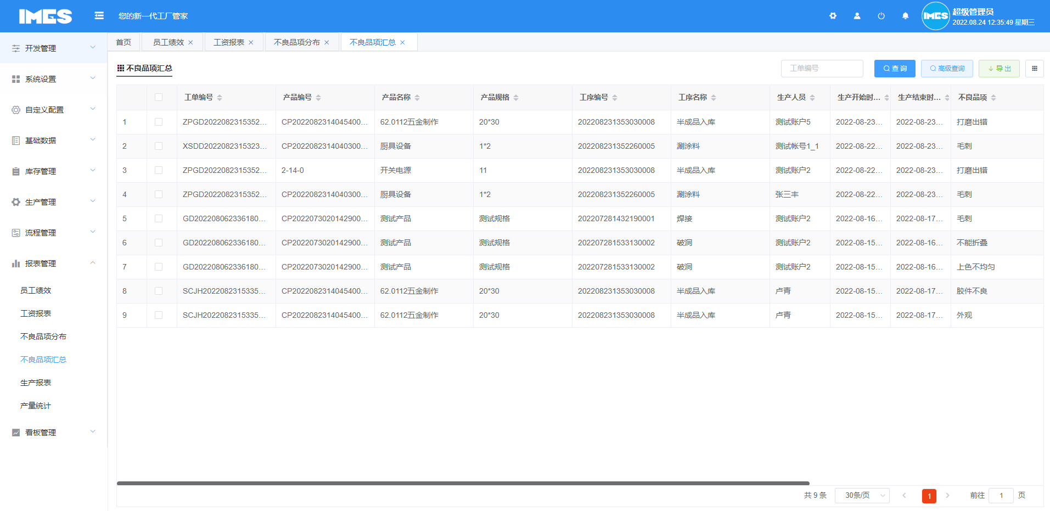Expand 开发管理 sidebar menu
1050x511 pixels.
(x=54, y=48)
